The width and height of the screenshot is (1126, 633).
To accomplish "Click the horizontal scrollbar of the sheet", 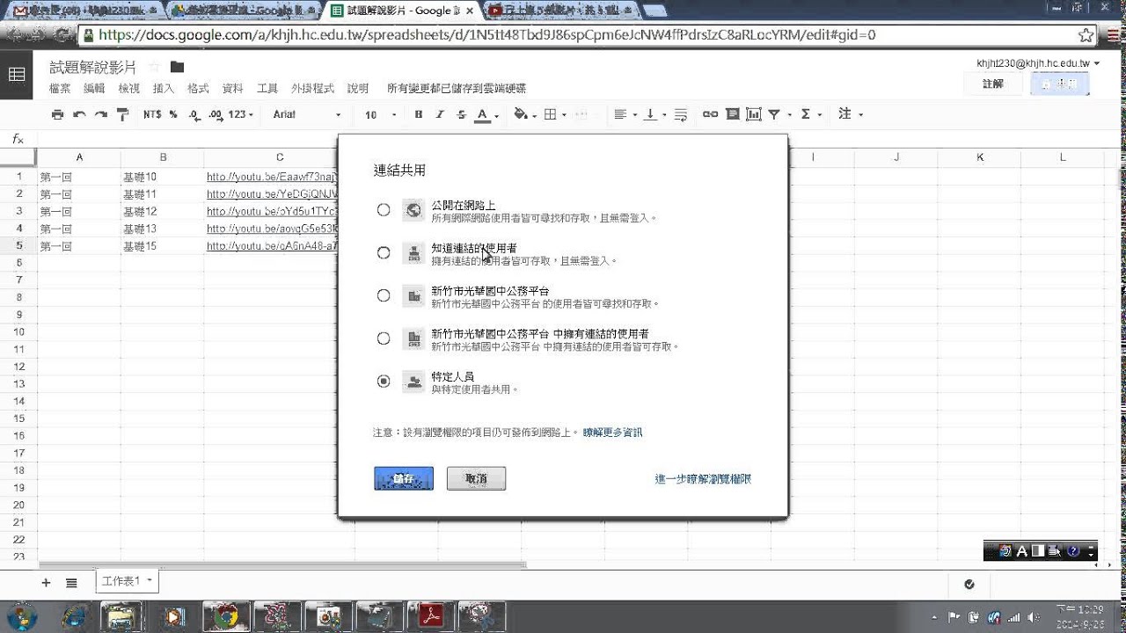I will click(x=281, y=565).
